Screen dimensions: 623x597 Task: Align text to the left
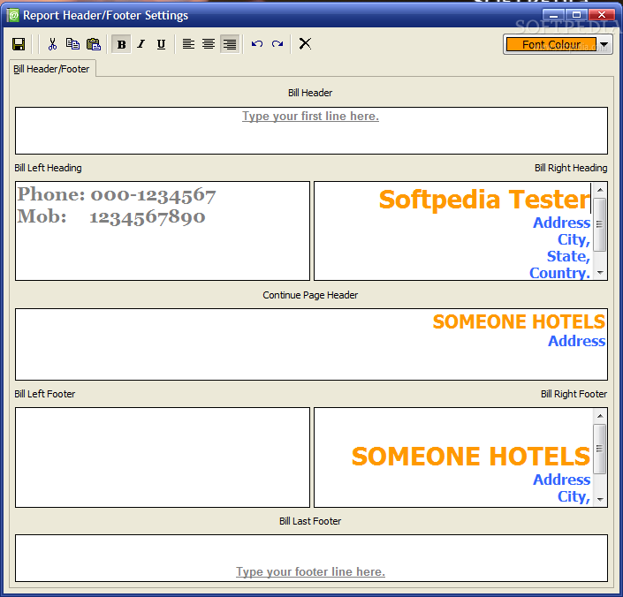[188, 43]
